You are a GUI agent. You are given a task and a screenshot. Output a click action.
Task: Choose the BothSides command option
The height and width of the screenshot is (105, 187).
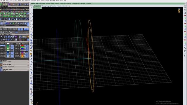42,3
